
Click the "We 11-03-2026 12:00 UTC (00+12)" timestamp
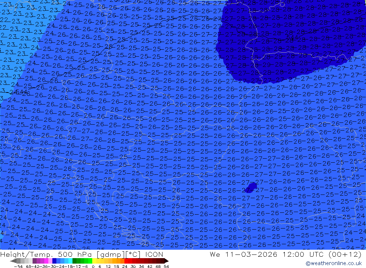(285, 254)
